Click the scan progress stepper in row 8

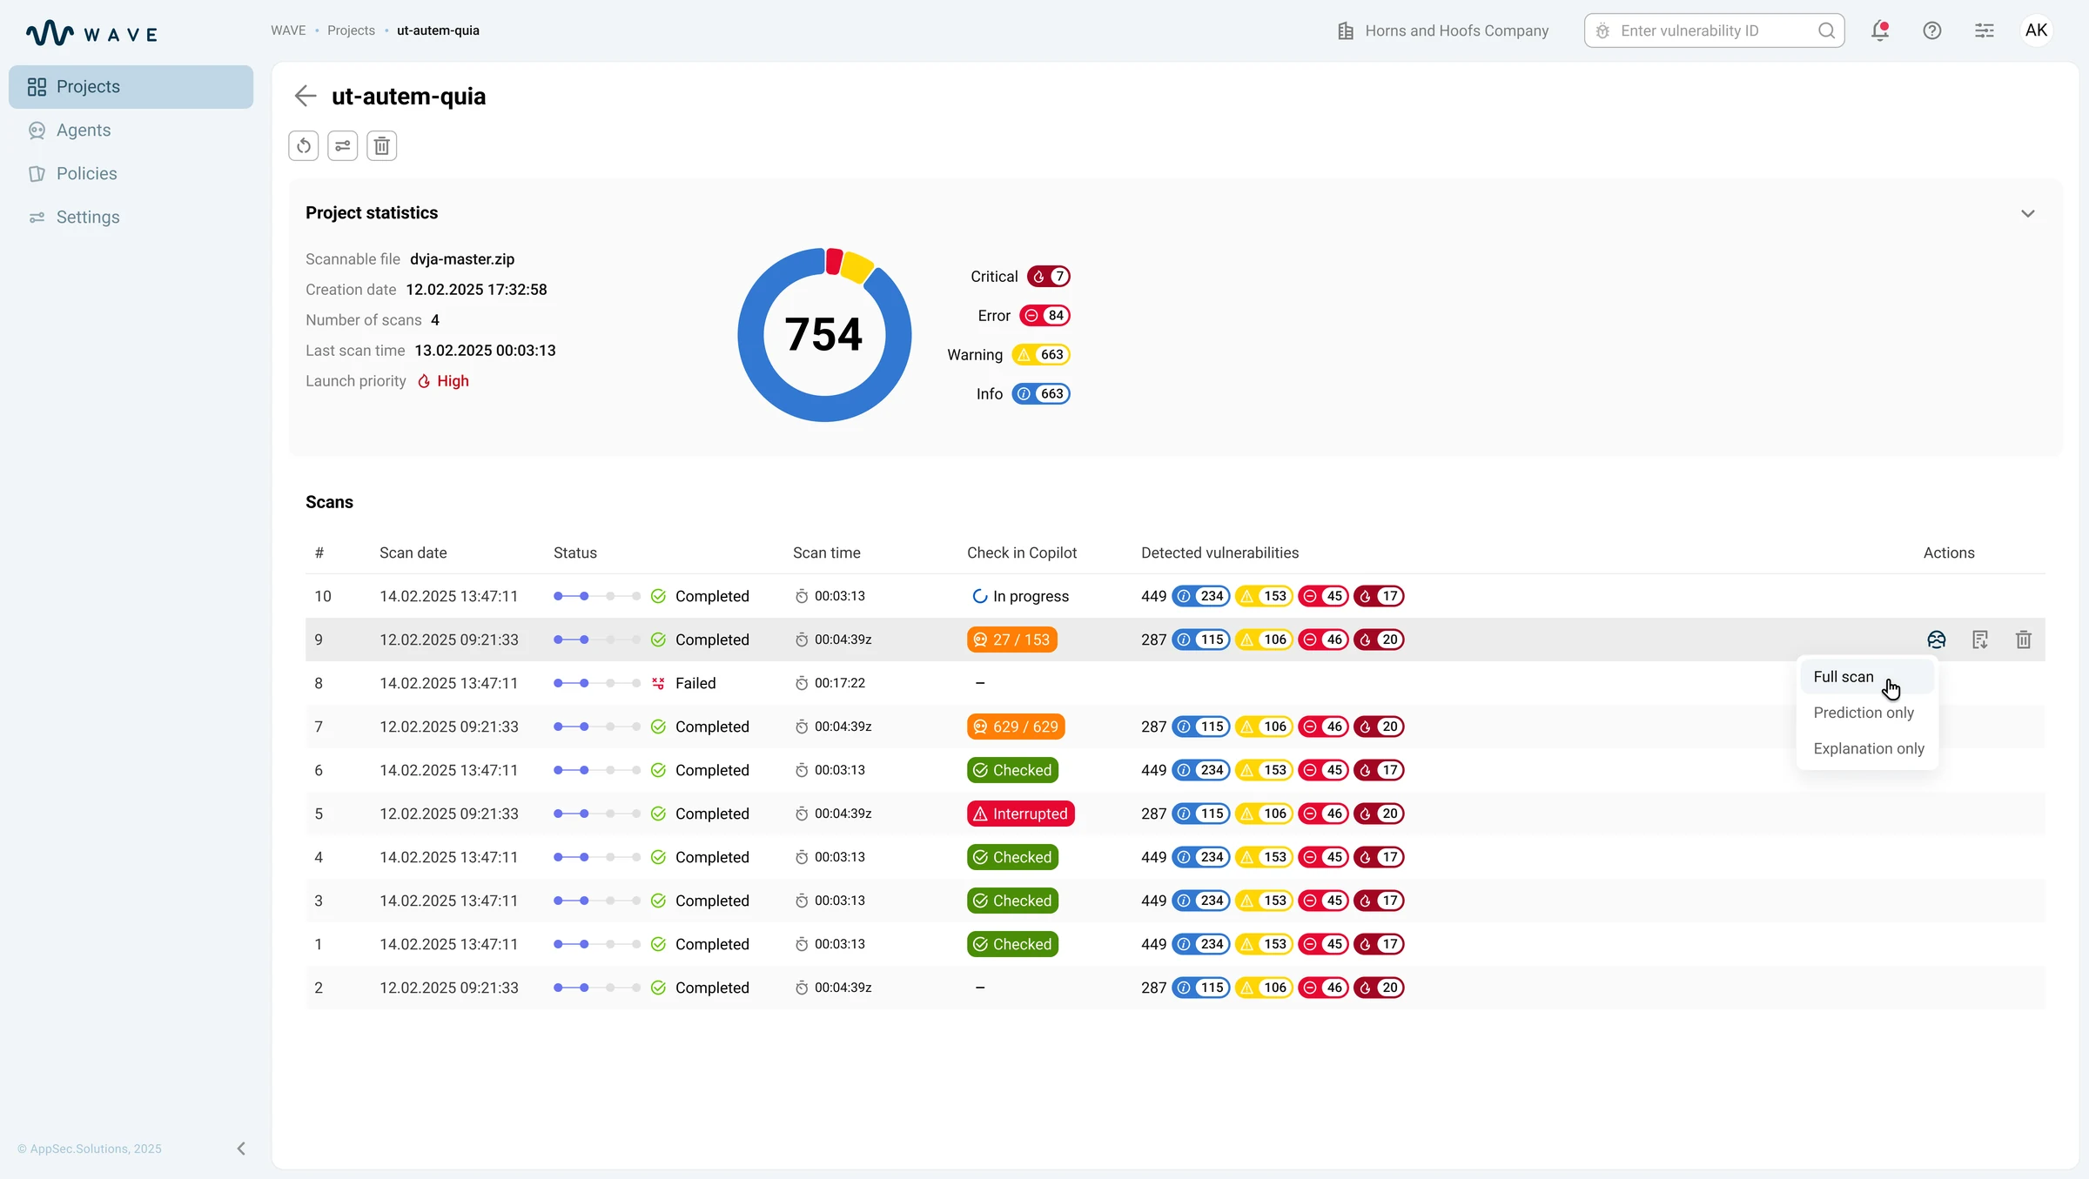(x=597, y=683)
